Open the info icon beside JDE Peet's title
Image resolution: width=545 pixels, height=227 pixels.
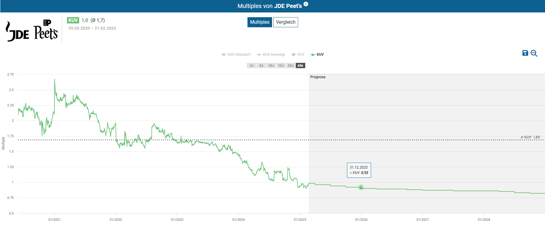(306, 4)
